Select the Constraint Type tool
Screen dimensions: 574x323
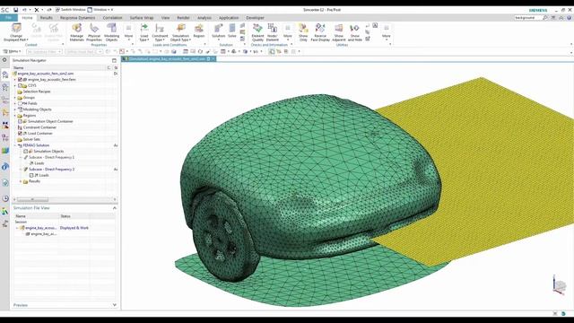(160, 32)
